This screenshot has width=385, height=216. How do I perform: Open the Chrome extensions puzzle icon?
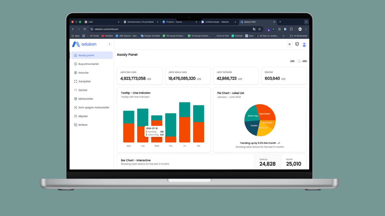coord(291,29)
